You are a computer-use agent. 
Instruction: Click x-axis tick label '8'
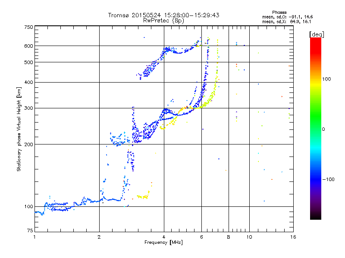pyautogui.click(x=229, y=237)
